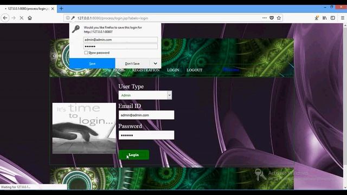The height and width of the screenshot is (195, 347).
Task: Choose Don't Save in the prompt
Action: click(132, 64)
